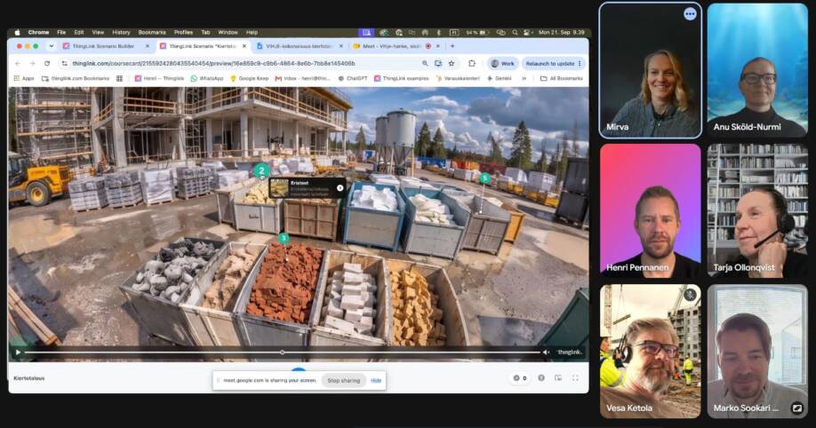Open the Bookmarks menu in menu bar
Viewport: 816px width, 428px height.
point(152,32)
